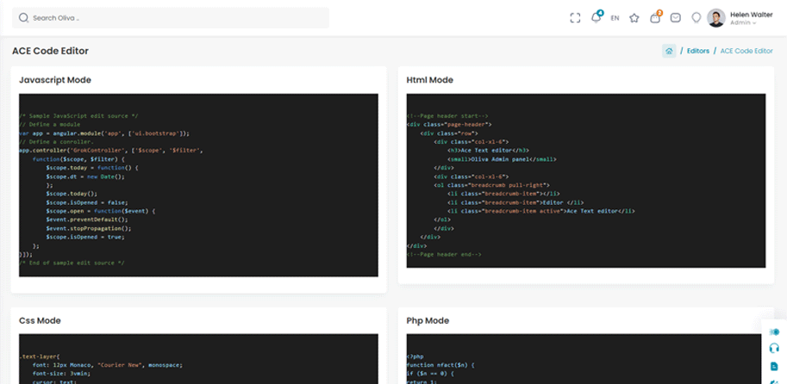The height and width of the screenshot is (384, 787).
Task: Click the home breadcrumb icon
Action: click(x=669, y=51)
